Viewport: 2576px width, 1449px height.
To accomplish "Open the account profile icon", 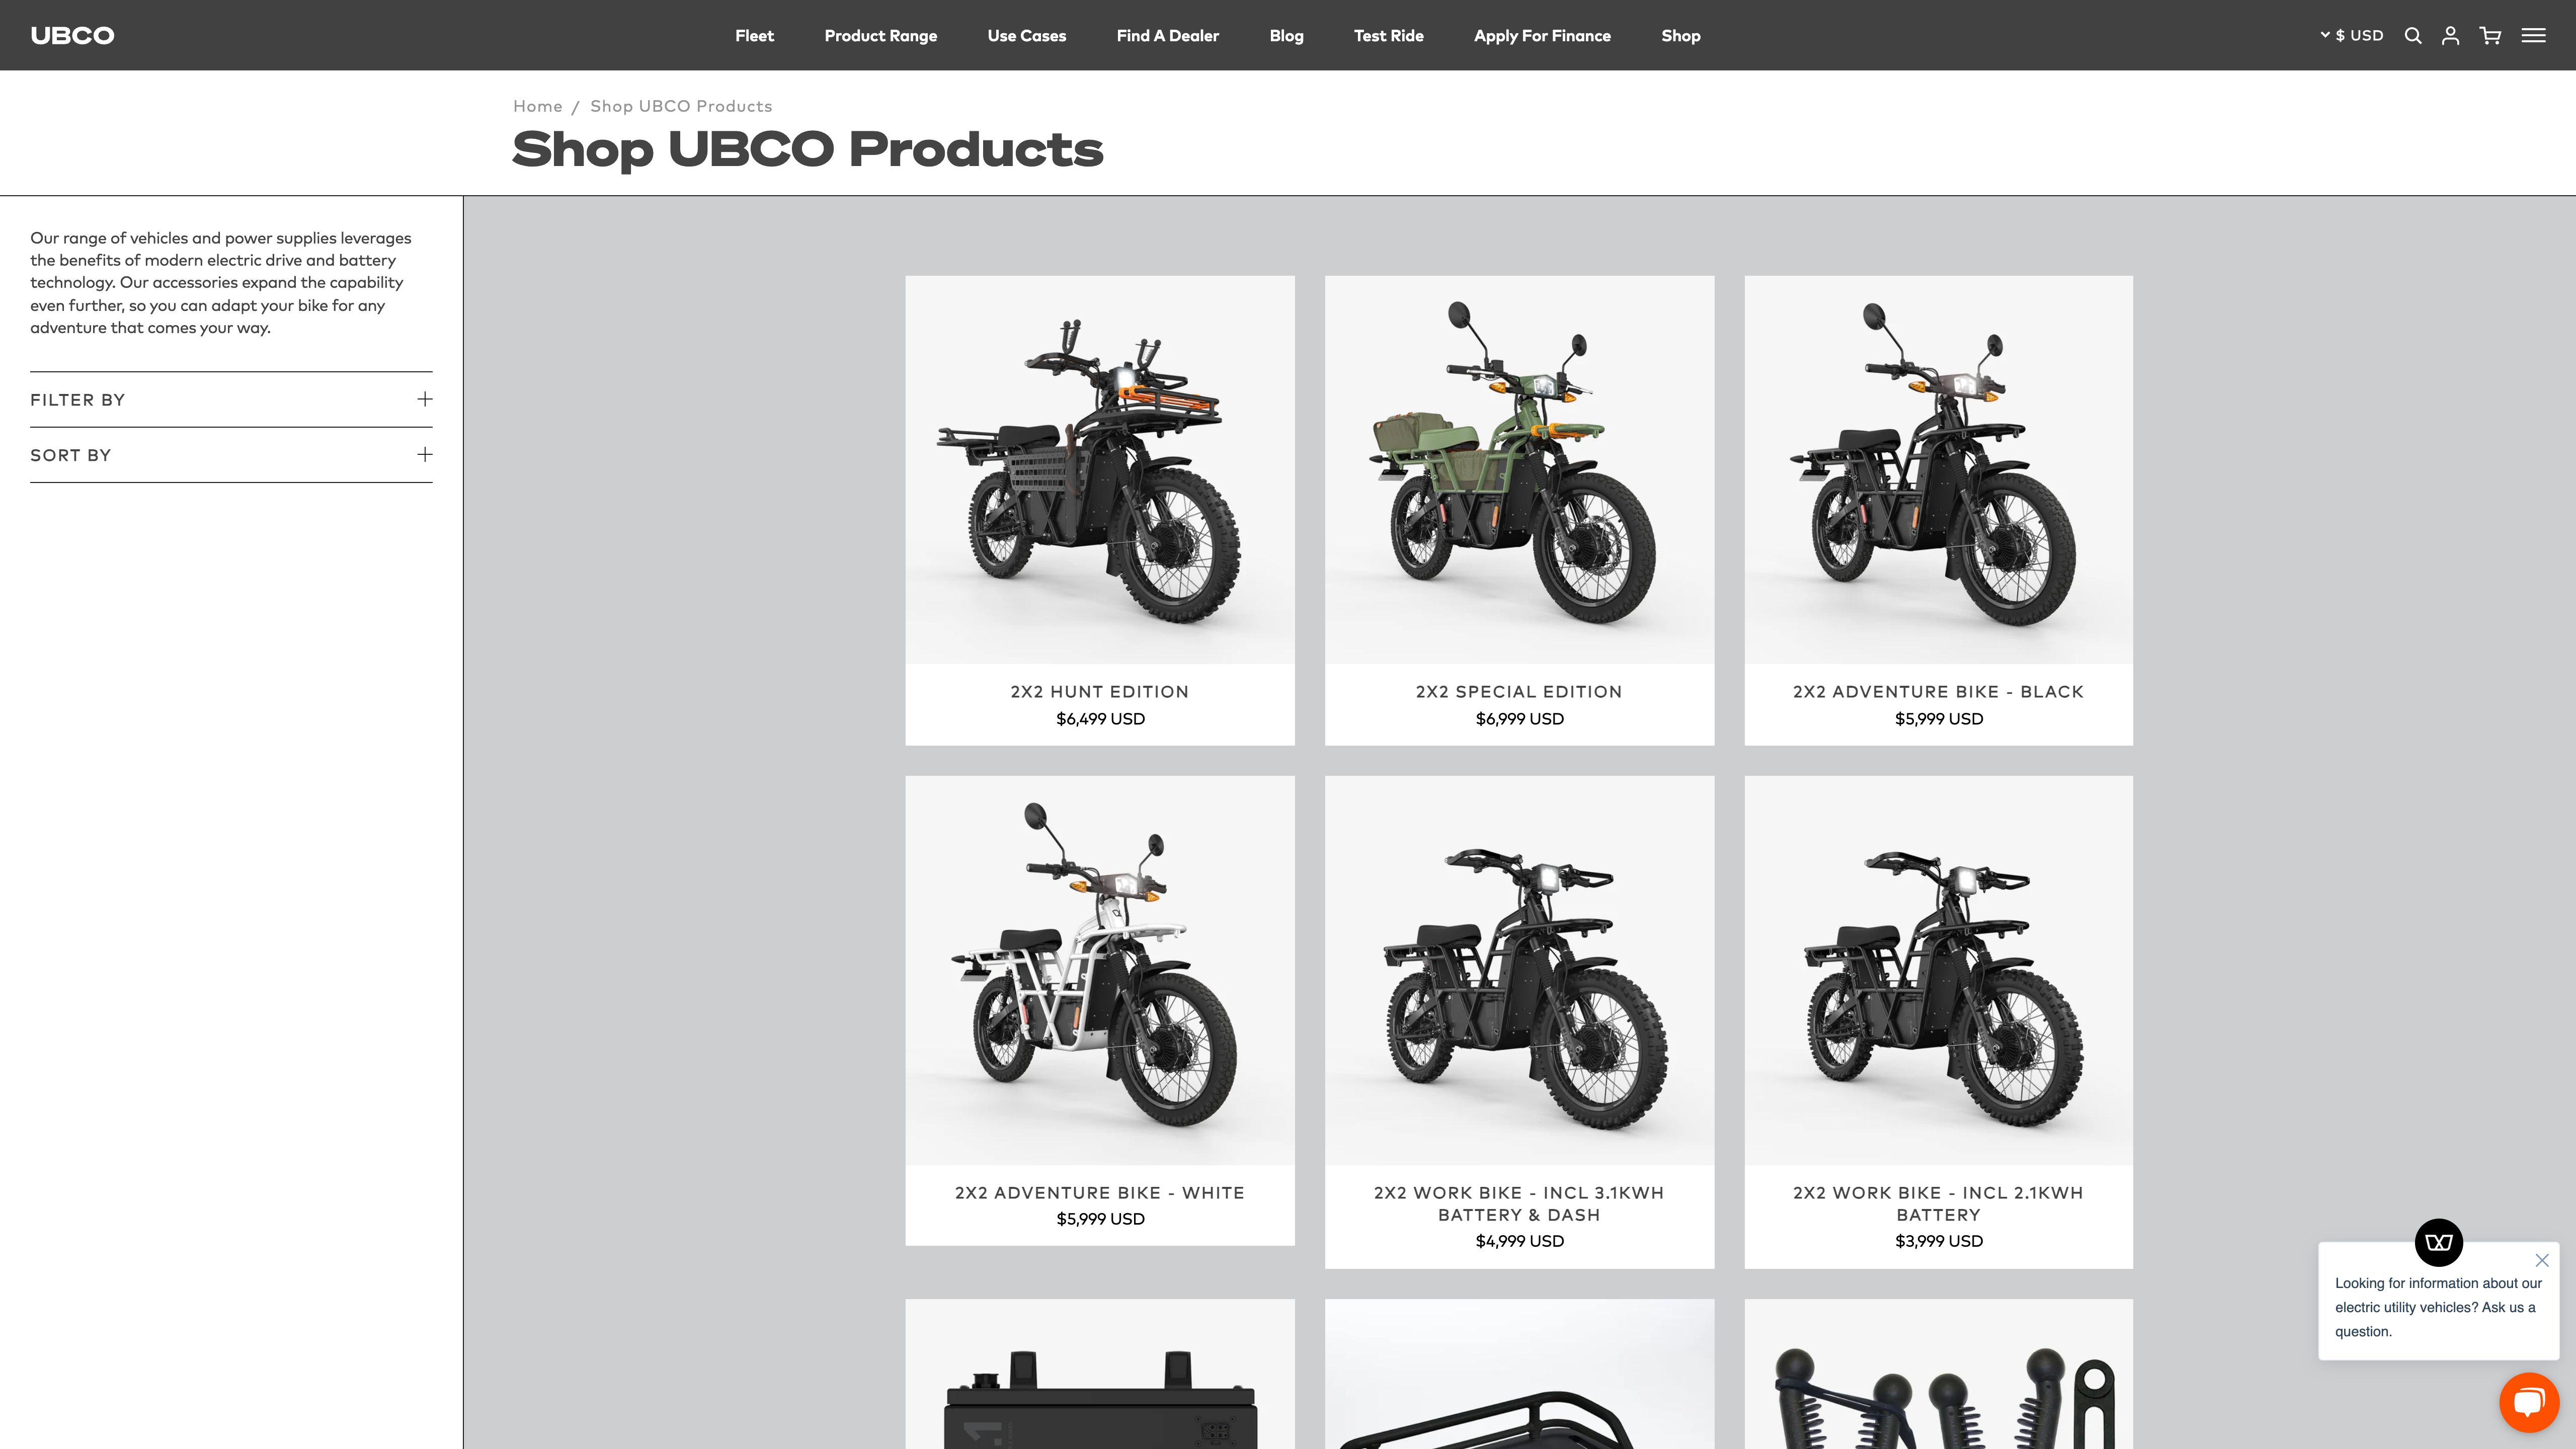I will [2451, 35].
